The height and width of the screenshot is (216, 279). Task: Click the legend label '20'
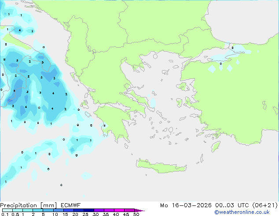tap(75, 214)
